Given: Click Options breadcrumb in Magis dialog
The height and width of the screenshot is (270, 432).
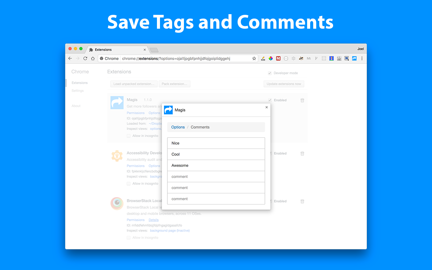Looking at the screenshot, I should coord(178,127).
